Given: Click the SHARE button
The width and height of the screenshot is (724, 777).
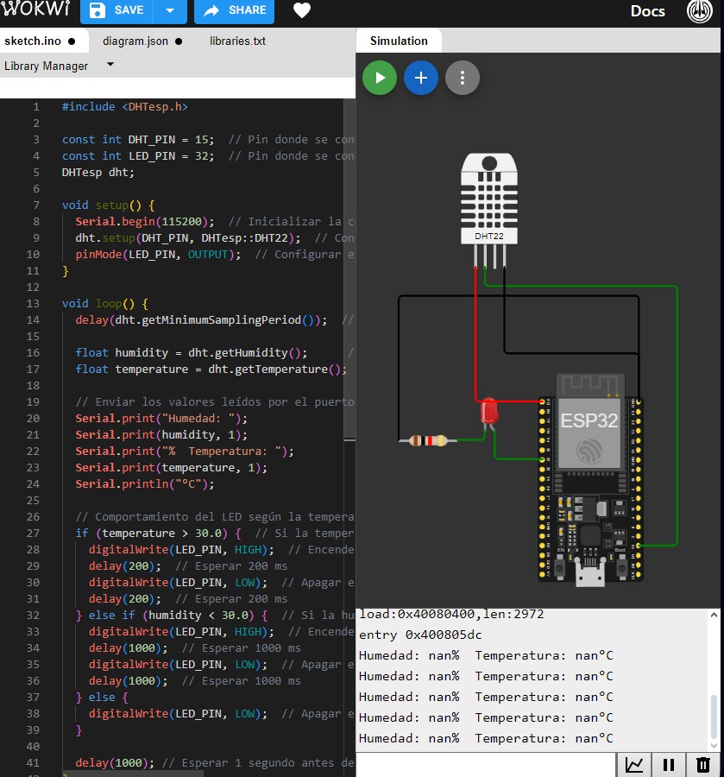Looking at the screenshot, I should point(234,9).
